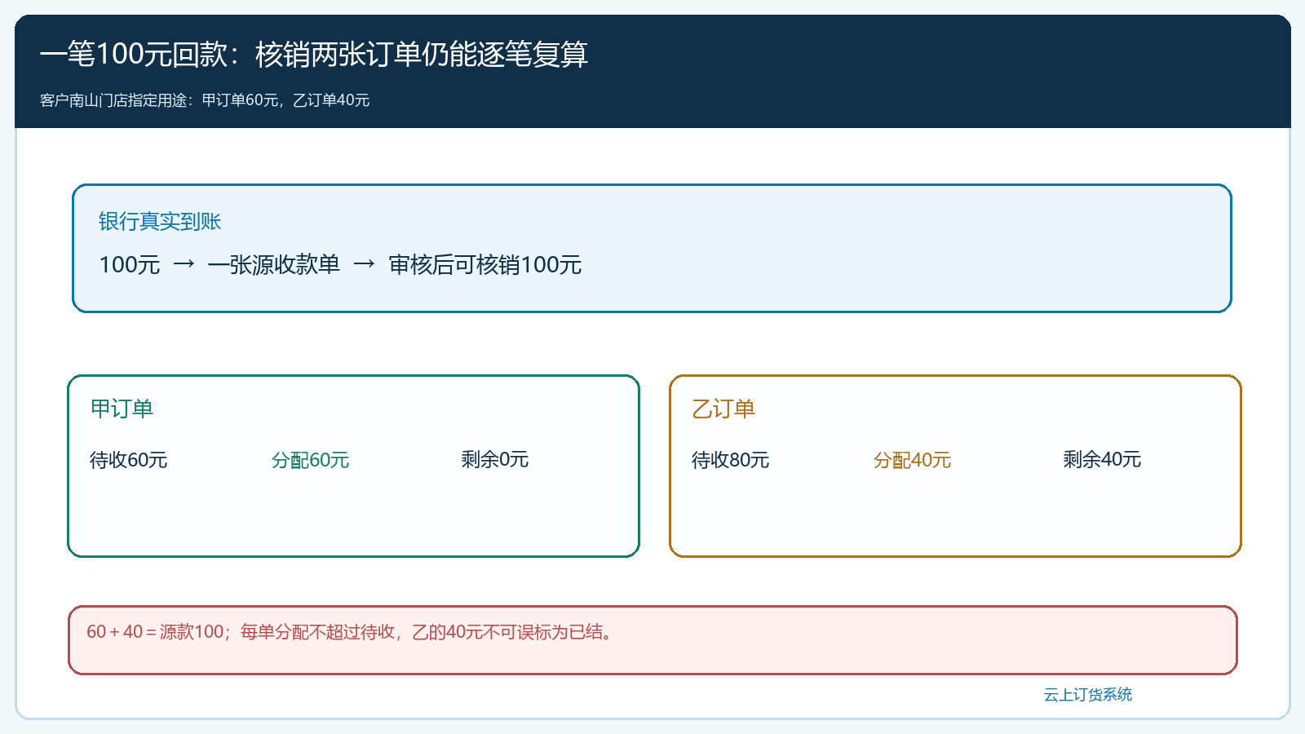Click the blank lower area of the 甲订单 card
Image resolution: width=1305 pixels, height=734 pixels.
tap(353, 518)
